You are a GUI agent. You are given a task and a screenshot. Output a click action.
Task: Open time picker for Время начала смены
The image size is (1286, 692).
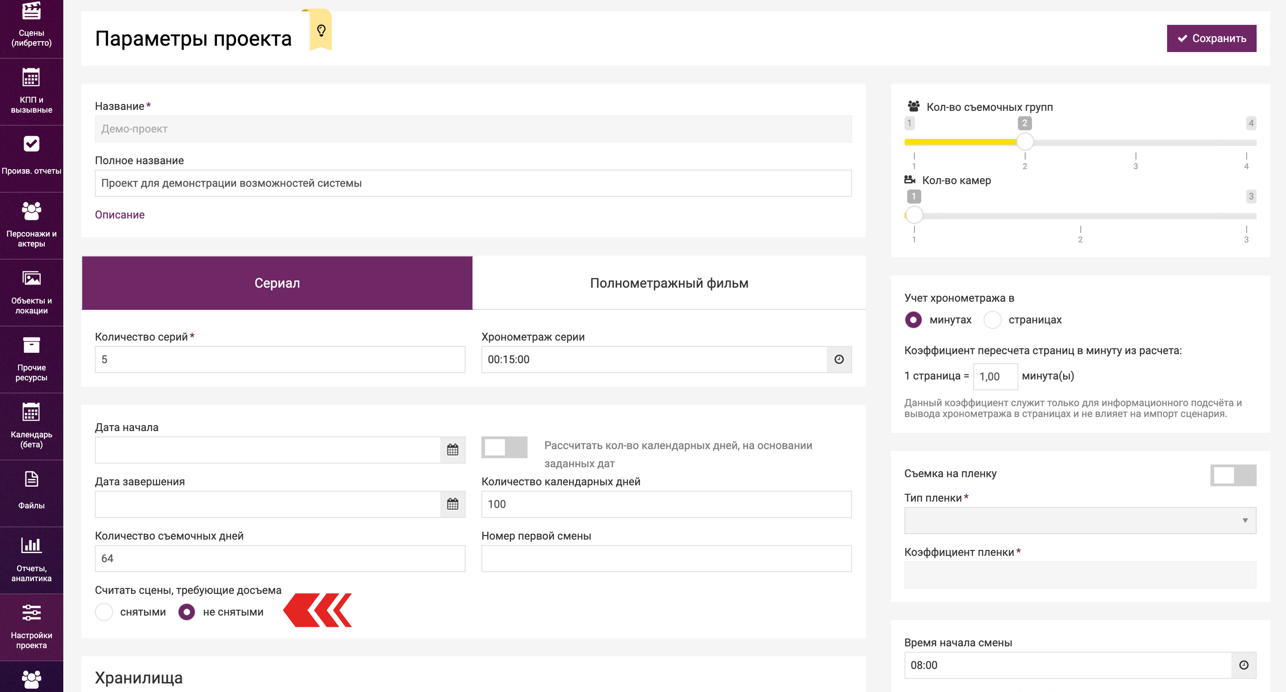pyautogui.click(x=1244, y=665)
